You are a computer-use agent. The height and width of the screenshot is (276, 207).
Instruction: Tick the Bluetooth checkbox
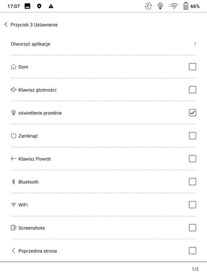click(x=192, y=182)
